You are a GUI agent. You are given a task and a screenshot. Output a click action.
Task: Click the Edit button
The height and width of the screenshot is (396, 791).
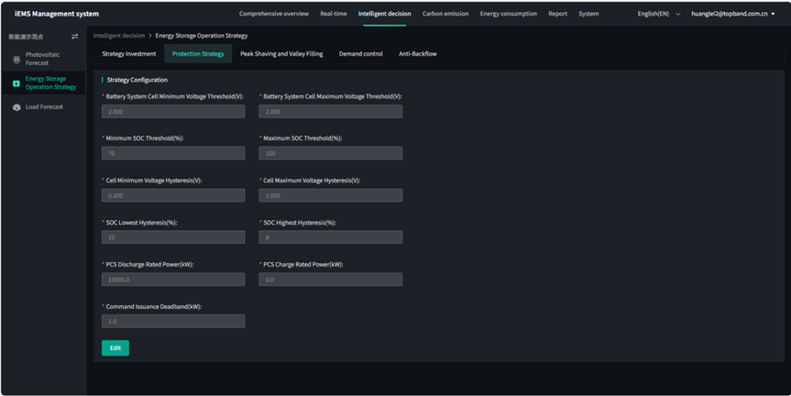115,348
